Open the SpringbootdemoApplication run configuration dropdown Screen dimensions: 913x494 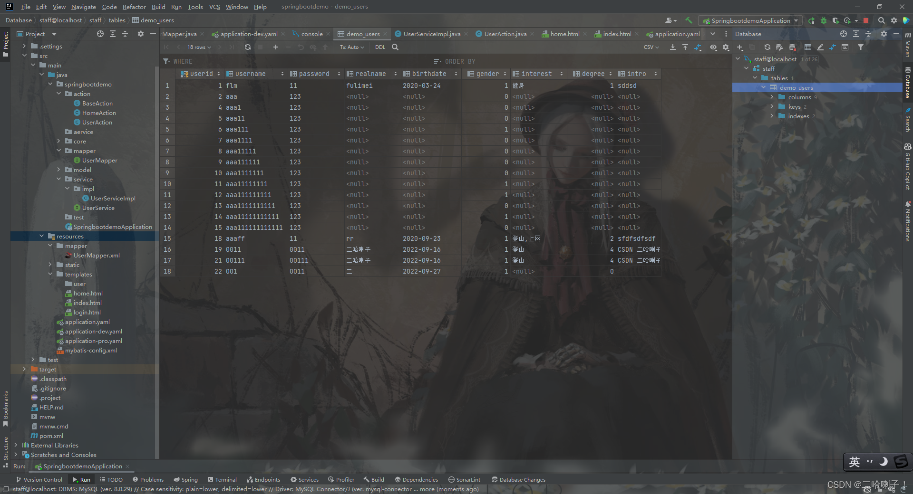click(x=750, y=20)
